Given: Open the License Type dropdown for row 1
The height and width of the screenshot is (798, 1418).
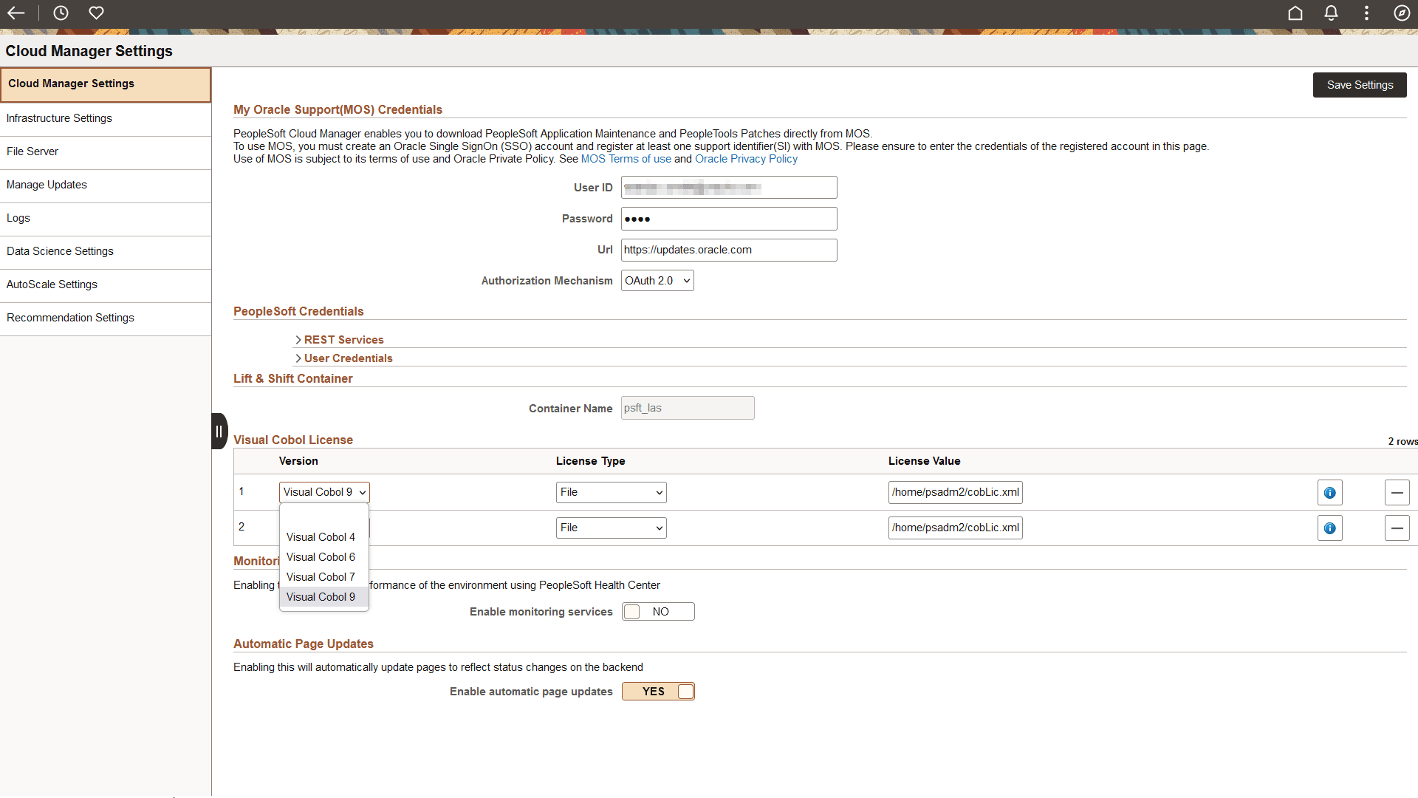Looking at the screenshot, I should (x=610, y=492).
